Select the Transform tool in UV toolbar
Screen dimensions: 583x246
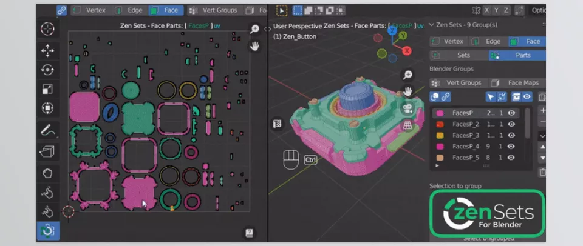(47, 108)
